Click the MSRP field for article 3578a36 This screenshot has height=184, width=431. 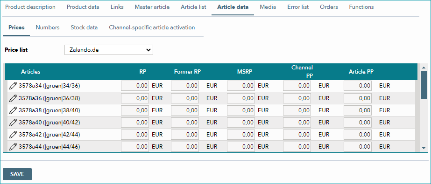[x=241, y=98]
